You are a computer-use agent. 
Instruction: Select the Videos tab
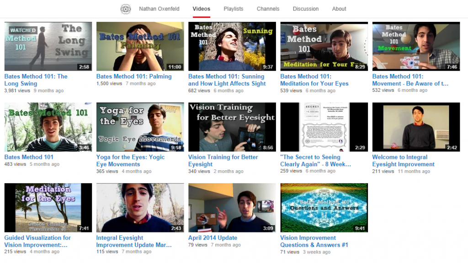click(202, 9)
